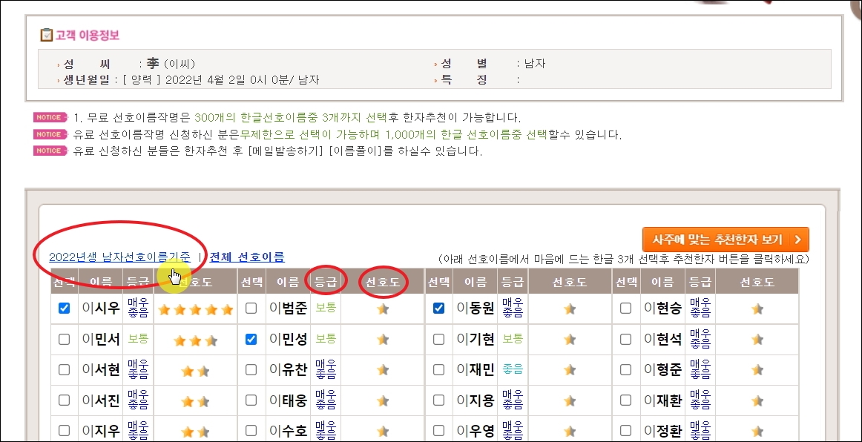Click the star rating for 이민서
Image resolution: width=862 pixels, height=442 pixels.
(196, 341)
